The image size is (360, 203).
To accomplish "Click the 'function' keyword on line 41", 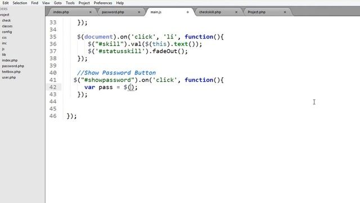I will [199, 80].
